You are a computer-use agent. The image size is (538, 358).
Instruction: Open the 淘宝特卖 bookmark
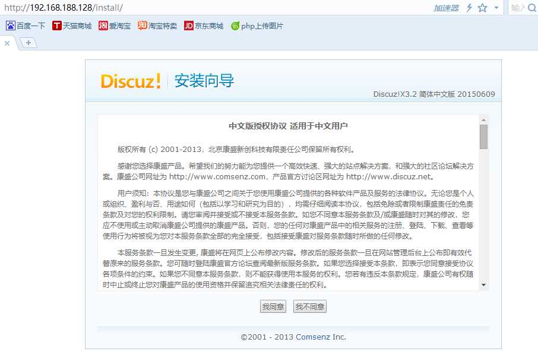tap(157, 26)
